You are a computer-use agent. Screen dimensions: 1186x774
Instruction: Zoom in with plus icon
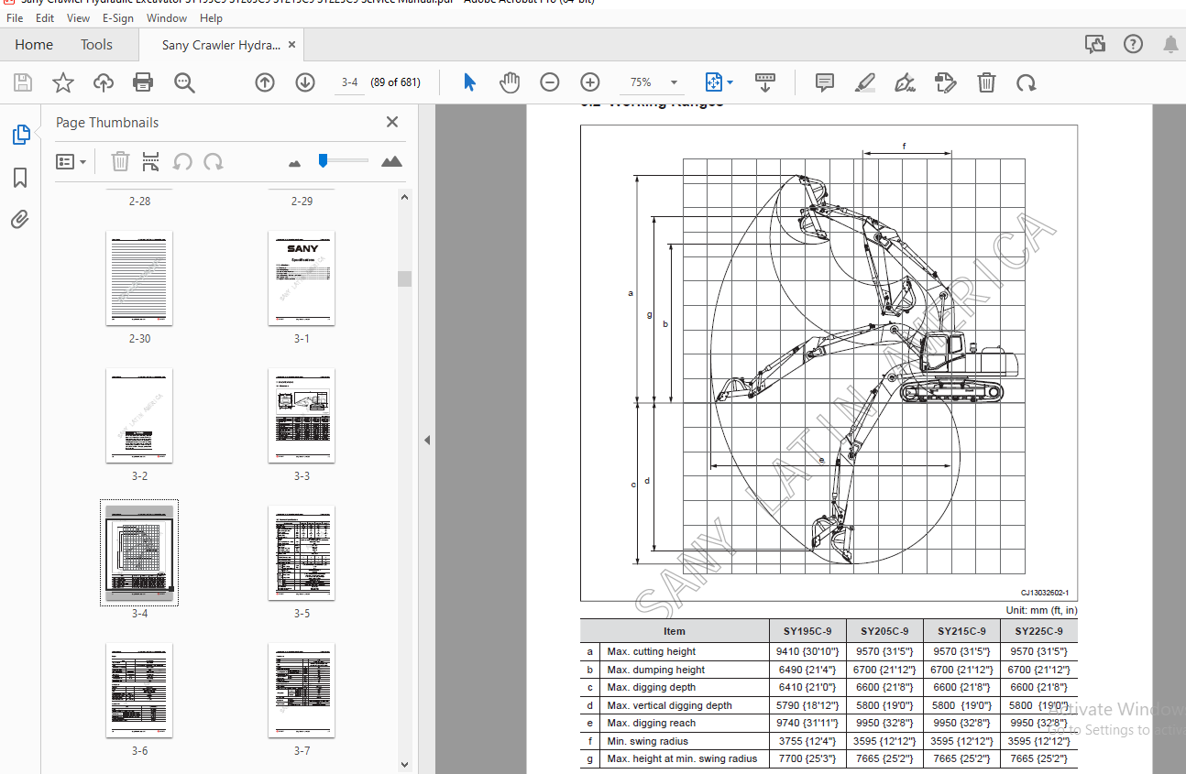(x=589, y=82)
